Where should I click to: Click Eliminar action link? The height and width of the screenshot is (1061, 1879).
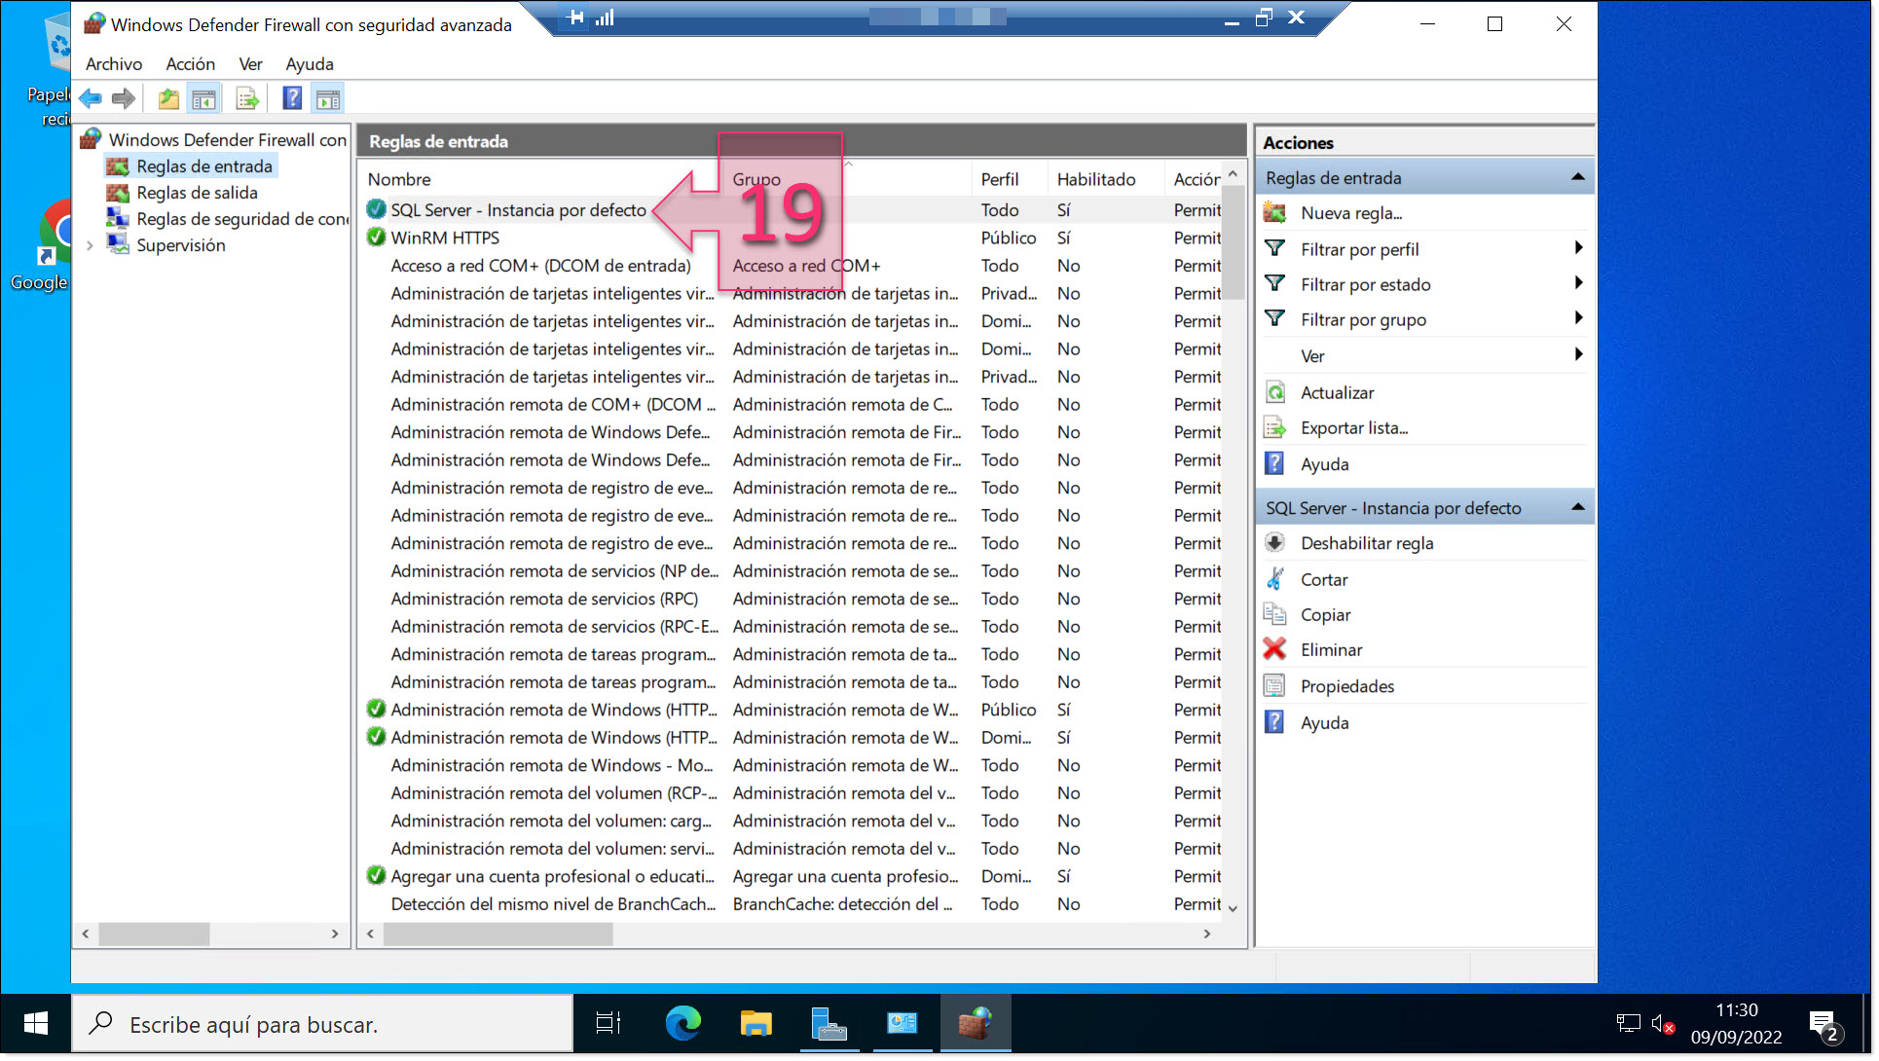click(x=1332, y=649)
